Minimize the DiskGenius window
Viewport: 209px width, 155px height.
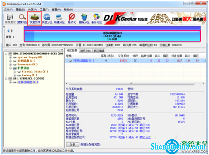186,3
